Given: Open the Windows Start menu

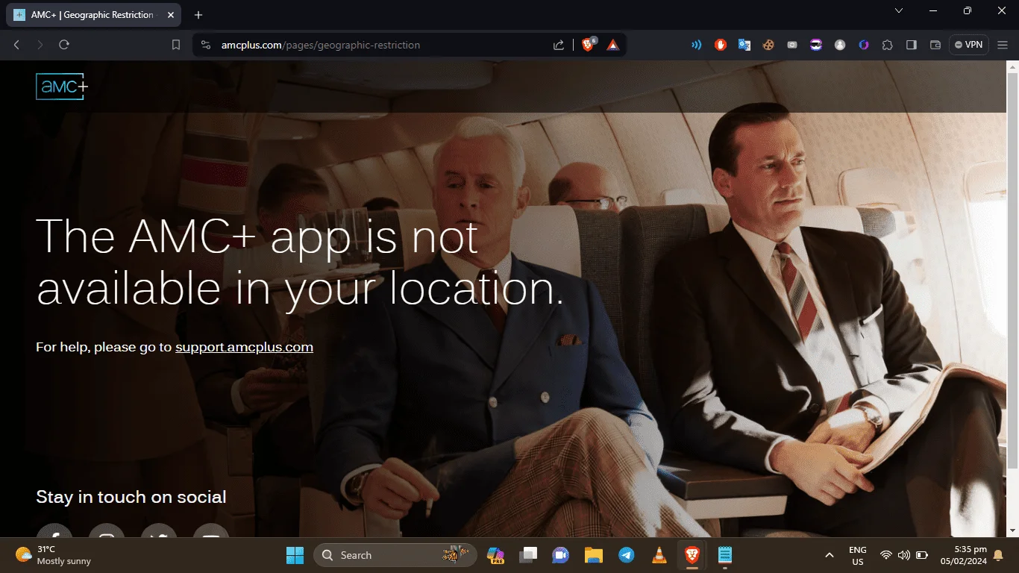Looking at the screenshot, I should [x=295, y=555].
